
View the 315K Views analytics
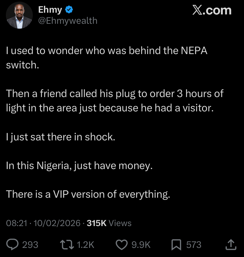(x=109, y=223)
